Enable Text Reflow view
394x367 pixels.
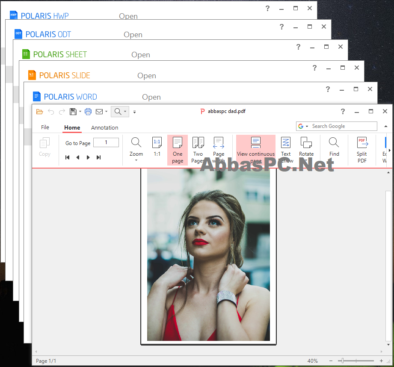[286, 150]
